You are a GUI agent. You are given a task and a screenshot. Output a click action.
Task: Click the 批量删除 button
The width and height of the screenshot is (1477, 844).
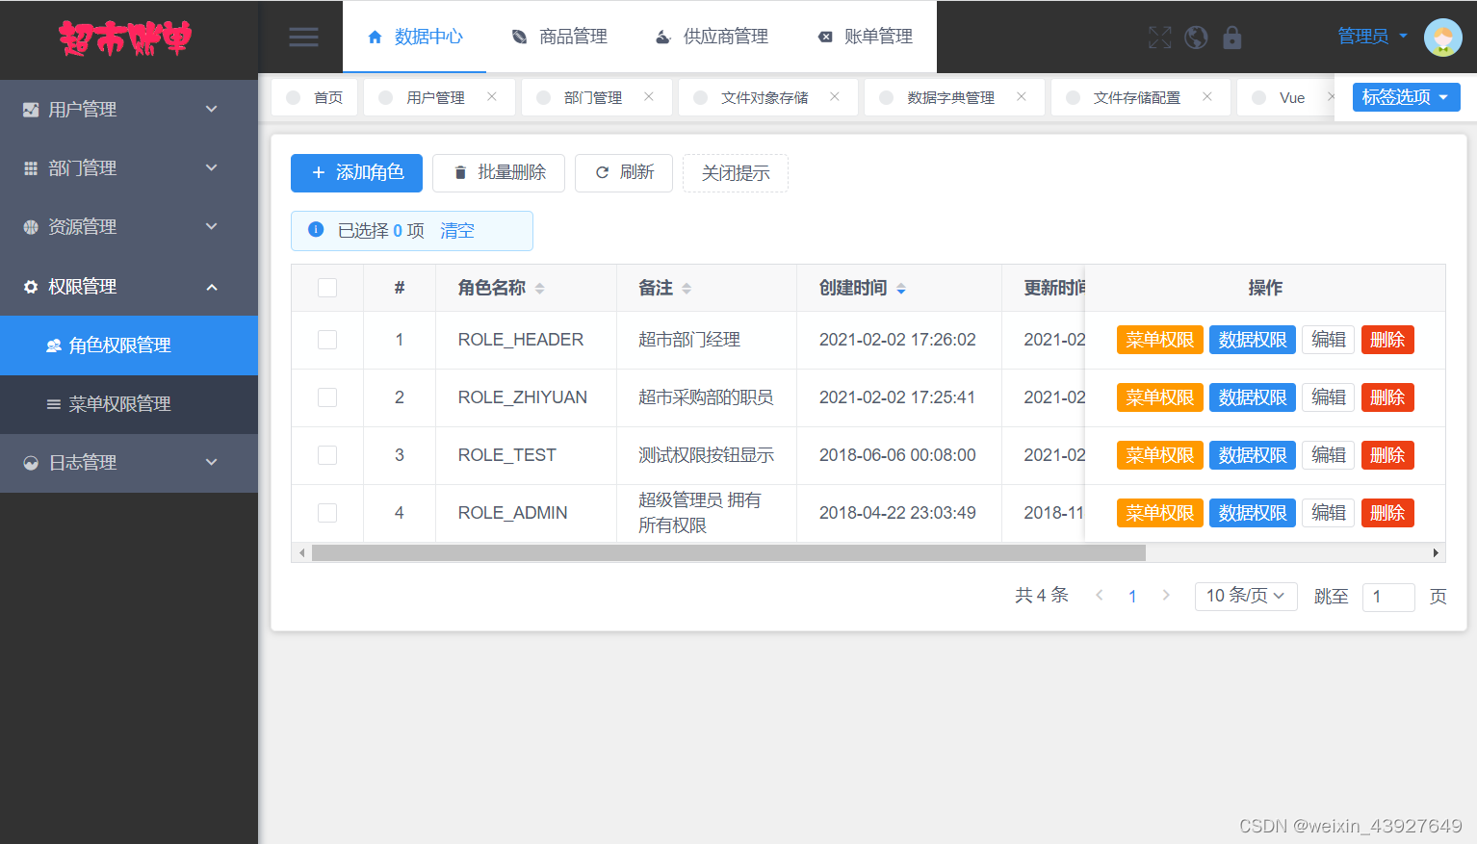pyautogui.click(x=499, y=172)
